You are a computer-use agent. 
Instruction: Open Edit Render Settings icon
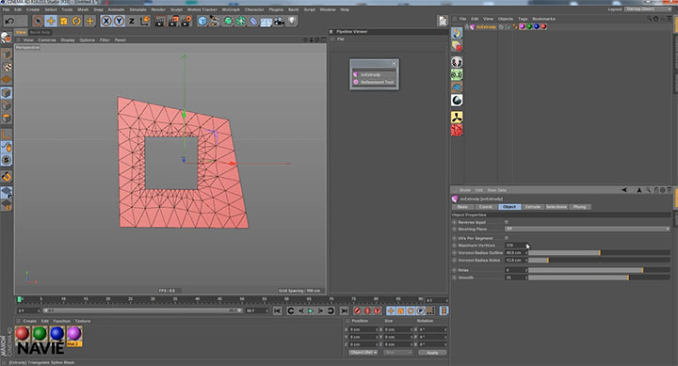click(x=186, y=21)
